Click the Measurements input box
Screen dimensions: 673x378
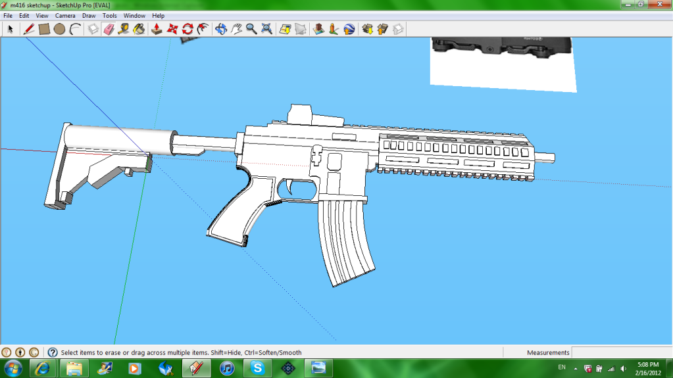[x=622, y=352]
